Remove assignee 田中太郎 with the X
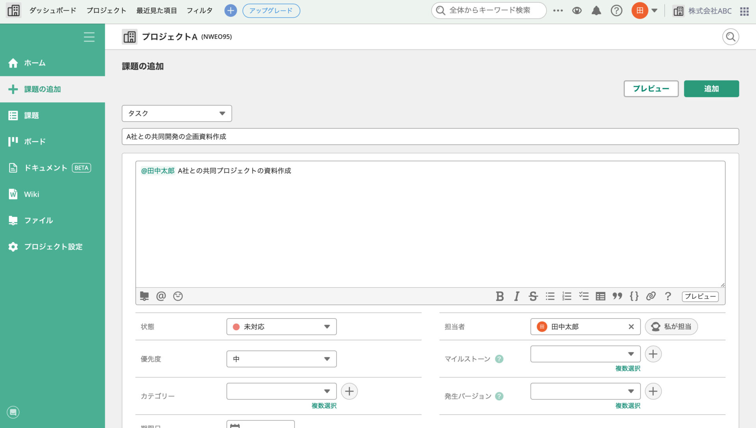 pos(631,326)
